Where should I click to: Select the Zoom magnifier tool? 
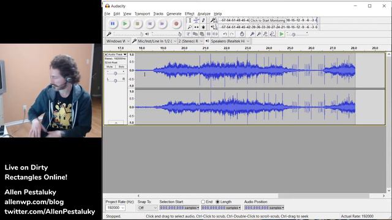coord(190,27)
